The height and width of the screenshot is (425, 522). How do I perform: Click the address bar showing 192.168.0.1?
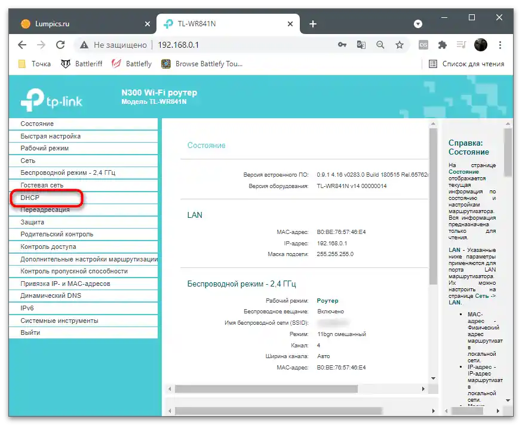coord(178,45)
